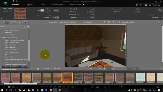Expand the Perspectivas dropdown arrow

(x=84, y=5)
